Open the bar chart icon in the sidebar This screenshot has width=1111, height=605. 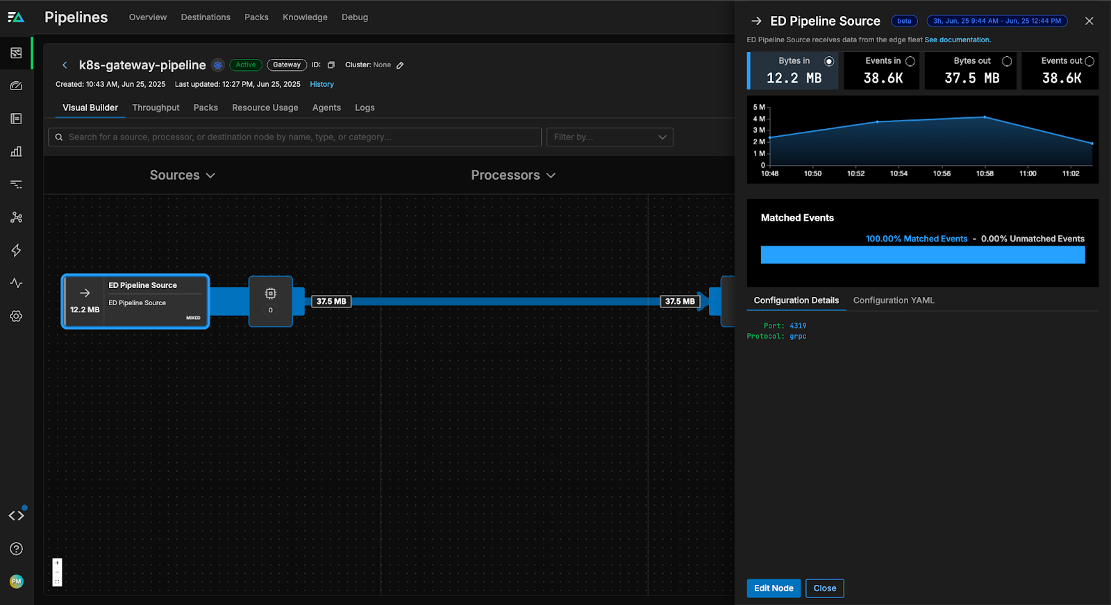17,151
